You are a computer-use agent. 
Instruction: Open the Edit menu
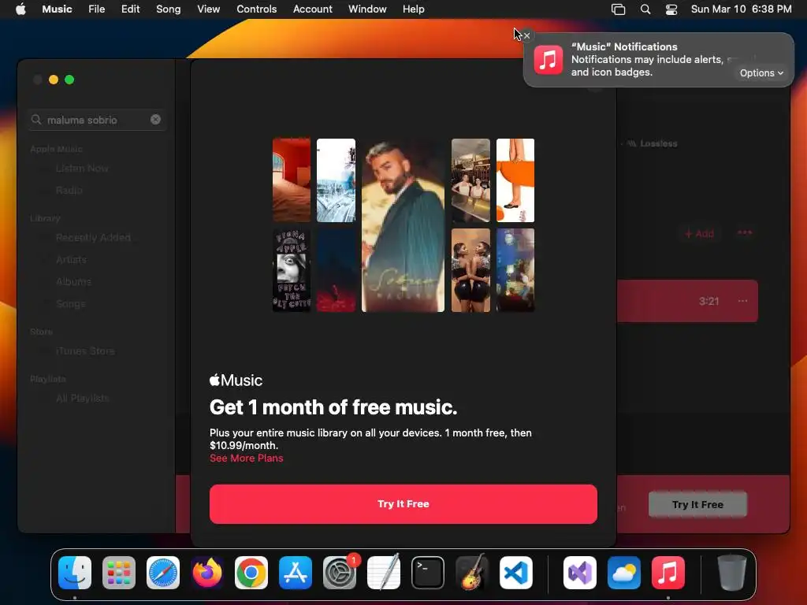[x=130, y=9]
